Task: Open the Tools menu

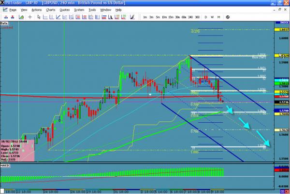Action: coord(92,10)
